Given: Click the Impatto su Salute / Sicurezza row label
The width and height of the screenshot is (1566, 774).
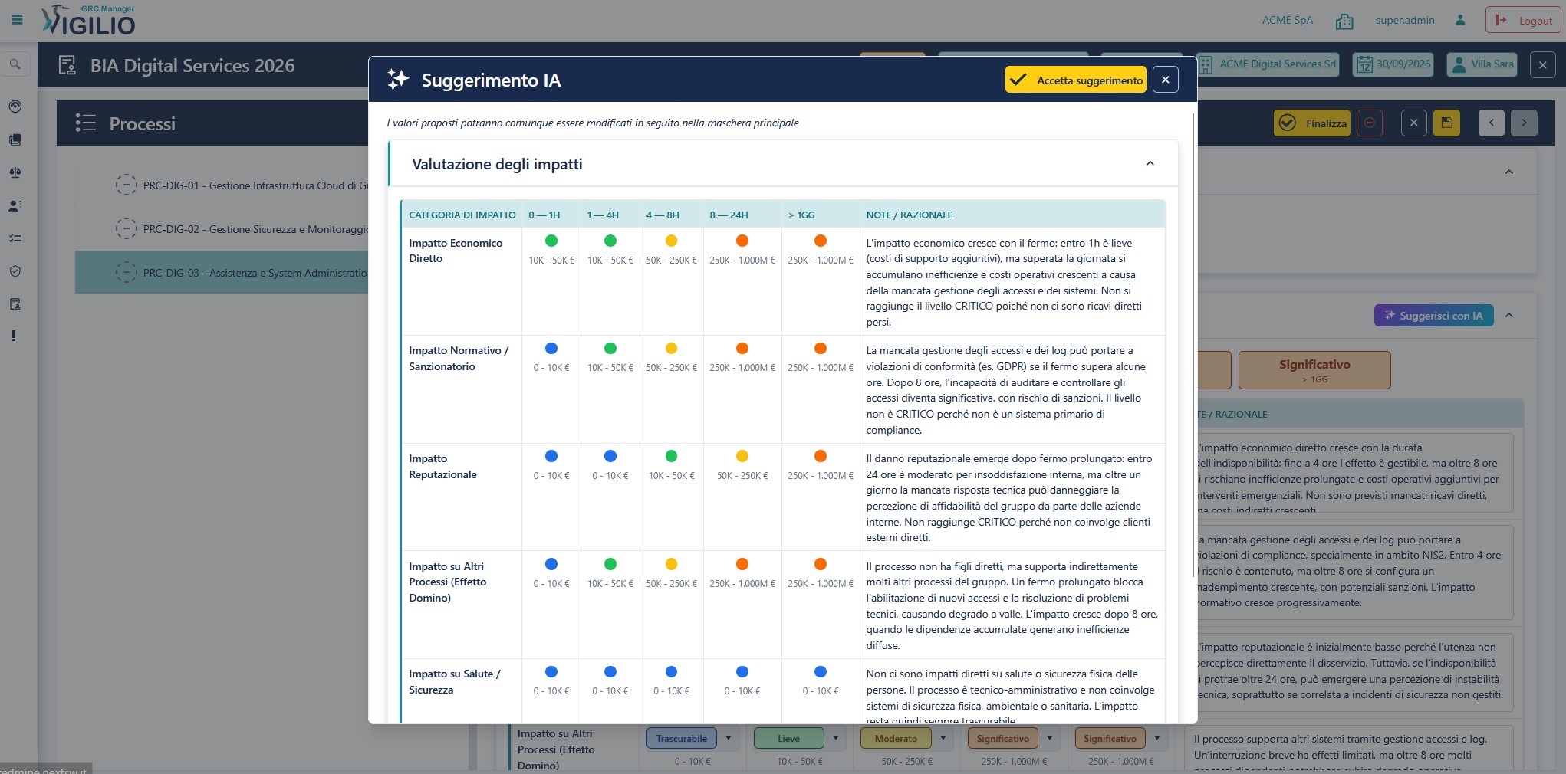Looking at the screenshot, I should pyautogui.click(x=454, y=681).
